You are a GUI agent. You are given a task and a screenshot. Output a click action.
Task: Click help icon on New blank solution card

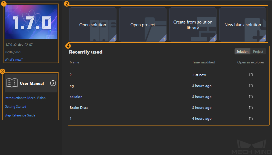point(264,39)
